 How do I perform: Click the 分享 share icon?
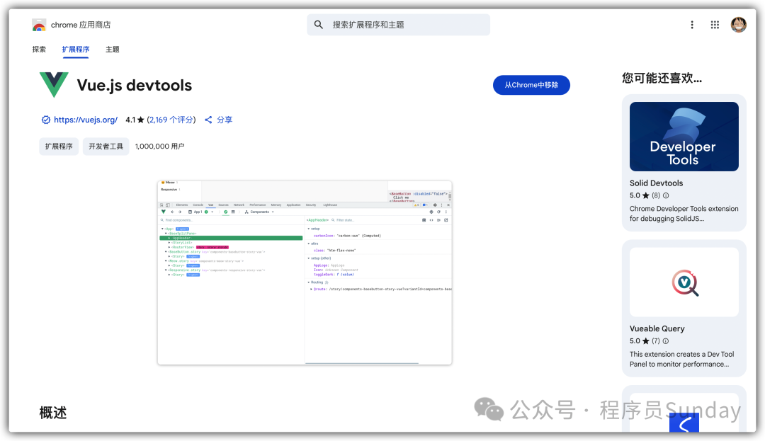tap(209, 120)
